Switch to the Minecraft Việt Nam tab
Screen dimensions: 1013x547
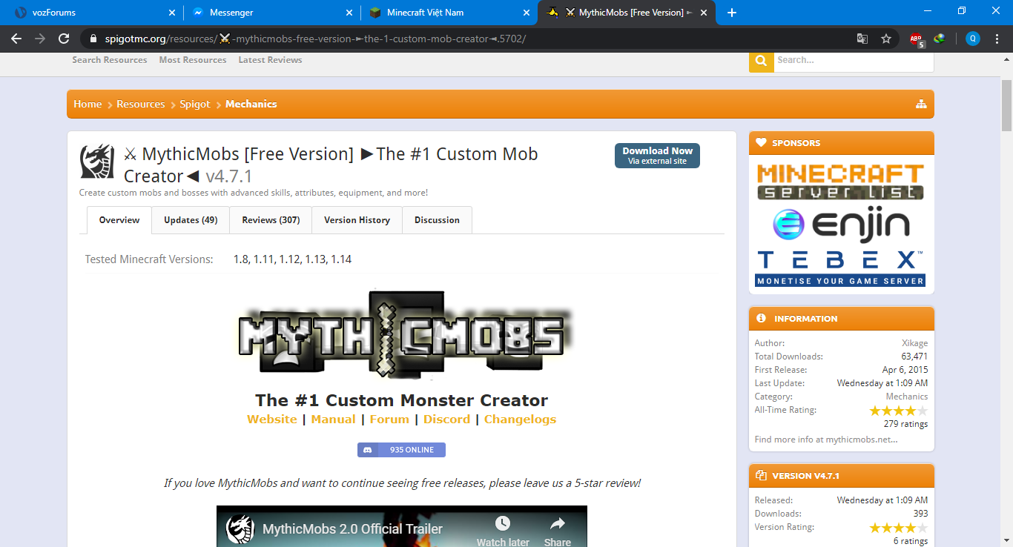click(x=449, y=13)
